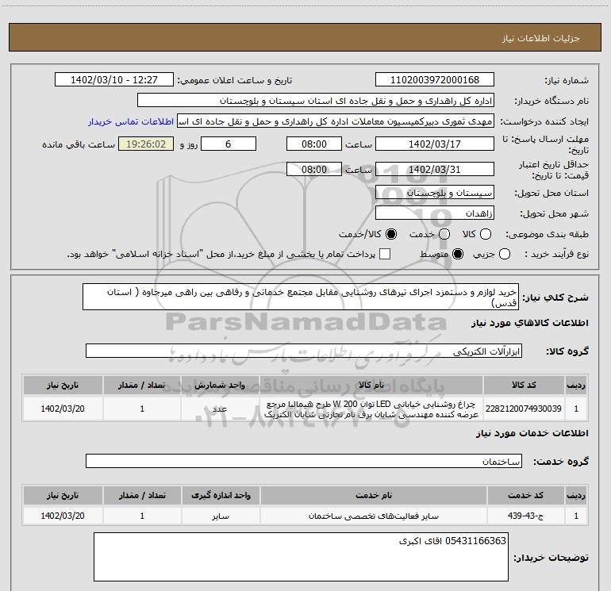611x591 pixels.
Task: Click the واحد شمارش column header
Action: click(220, 386)
